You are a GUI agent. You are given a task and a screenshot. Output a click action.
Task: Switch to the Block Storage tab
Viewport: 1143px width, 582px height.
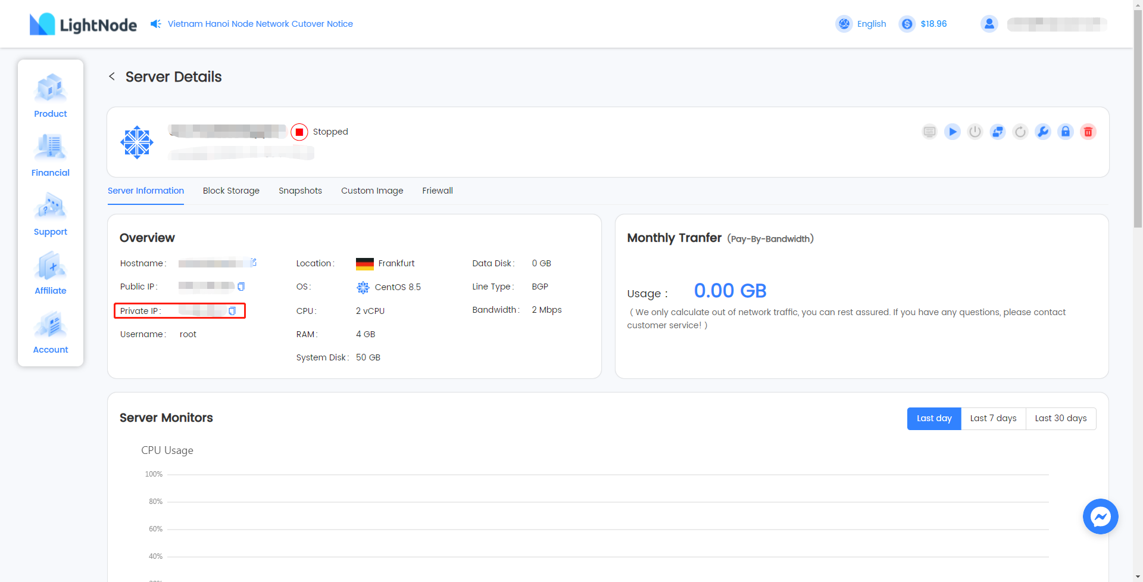pyautogui.click(x=231, y=191)
